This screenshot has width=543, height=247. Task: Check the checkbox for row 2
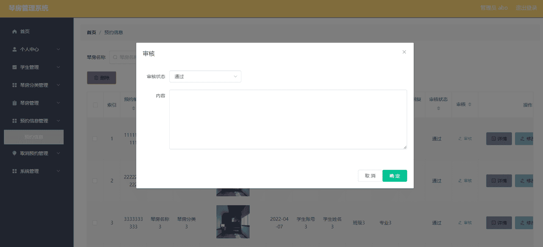point(95,180)
